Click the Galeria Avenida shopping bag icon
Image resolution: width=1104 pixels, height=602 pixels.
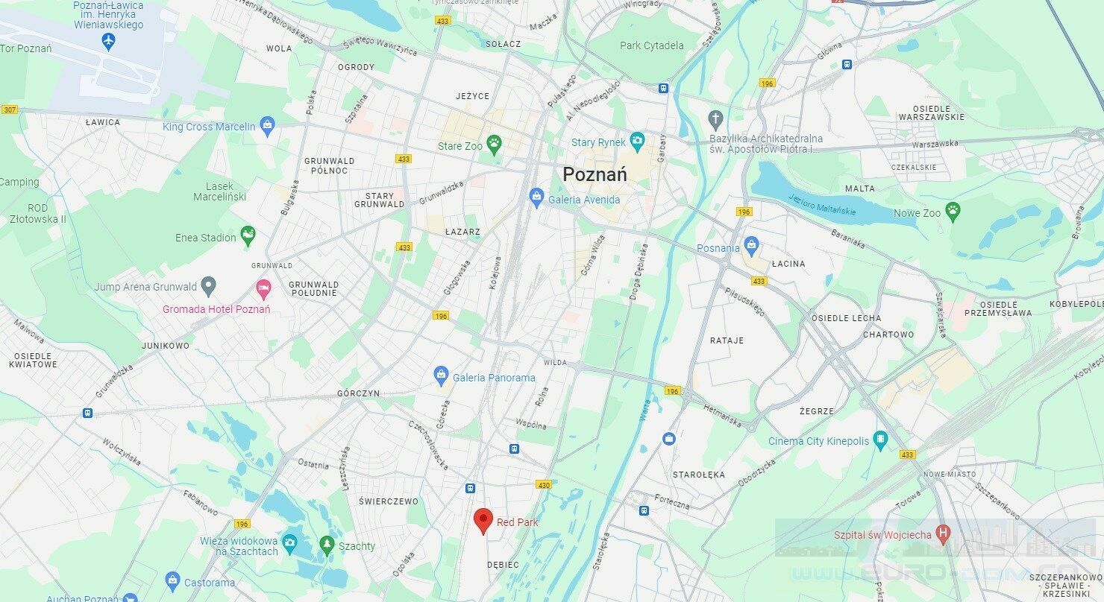[536, 197]
